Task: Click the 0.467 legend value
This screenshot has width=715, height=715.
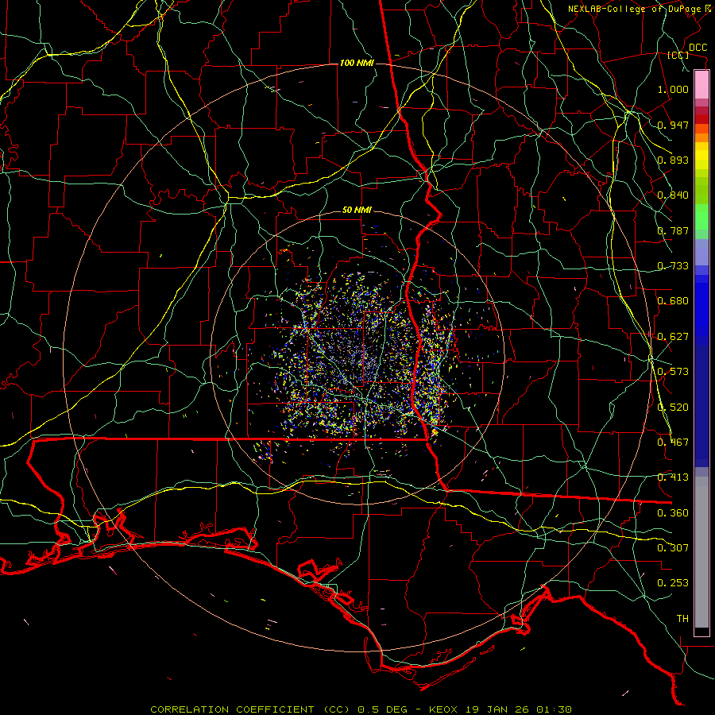Action: pos(673,443)
